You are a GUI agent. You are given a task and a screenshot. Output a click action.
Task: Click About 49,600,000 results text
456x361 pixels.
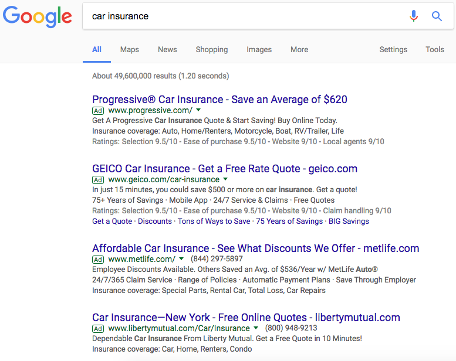tap(161, 76)
